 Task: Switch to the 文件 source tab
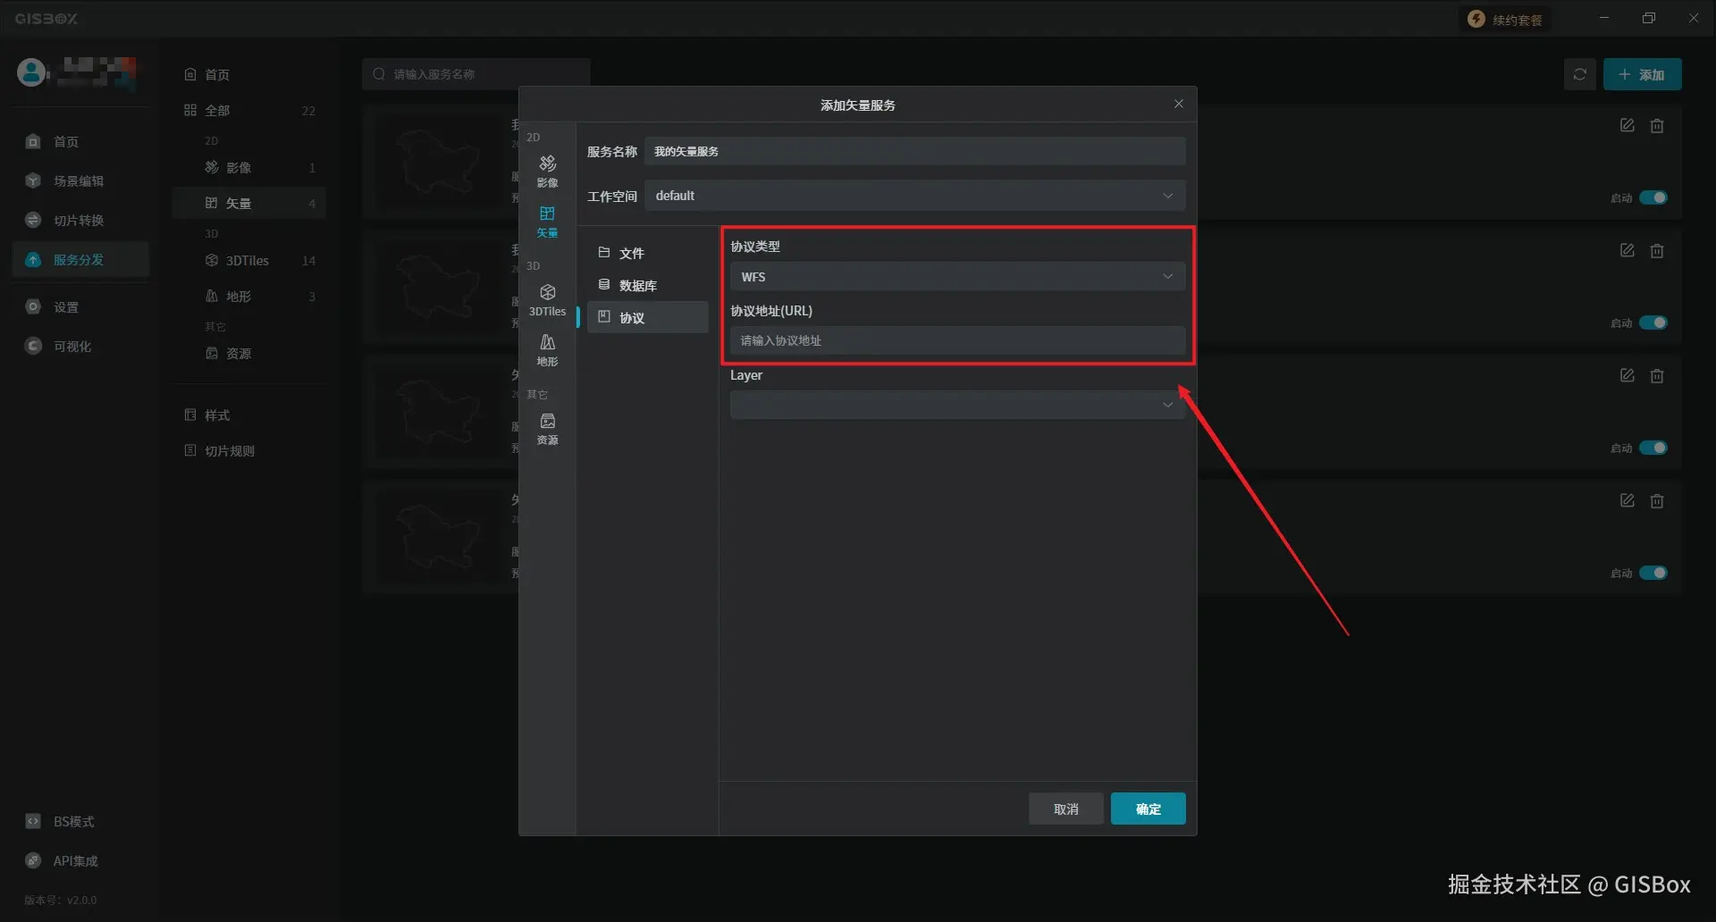648,254
